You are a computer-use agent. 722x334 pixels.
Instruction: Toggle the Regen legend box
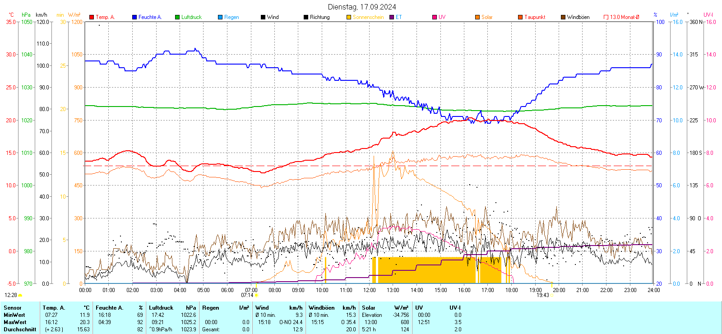[220, 17]
